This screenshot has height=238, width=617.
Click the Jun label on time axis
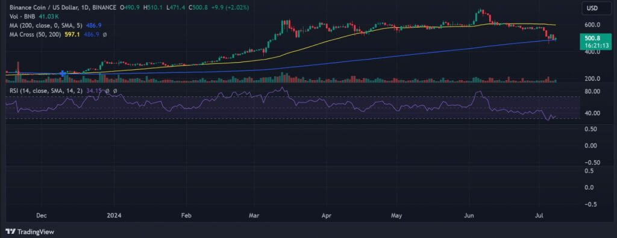(x=469, y=216)
